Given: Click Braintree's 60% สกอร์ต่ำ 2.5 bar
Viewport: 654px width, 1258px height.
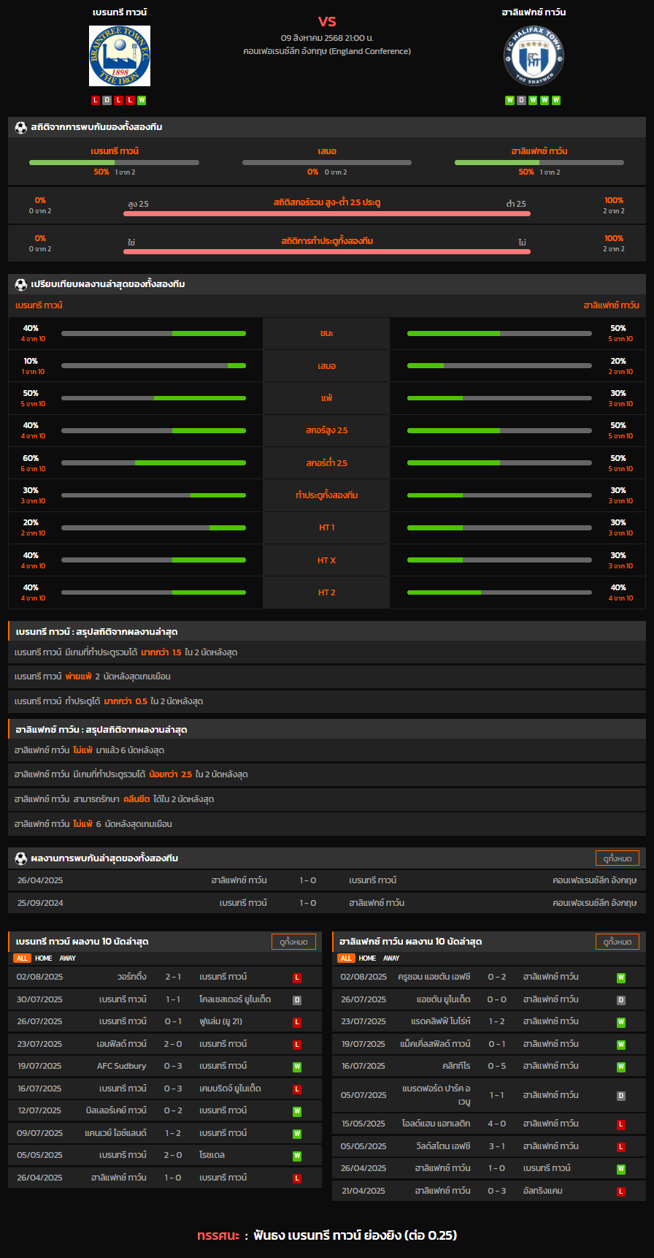Looking at the screenshot, I should 153,463.
